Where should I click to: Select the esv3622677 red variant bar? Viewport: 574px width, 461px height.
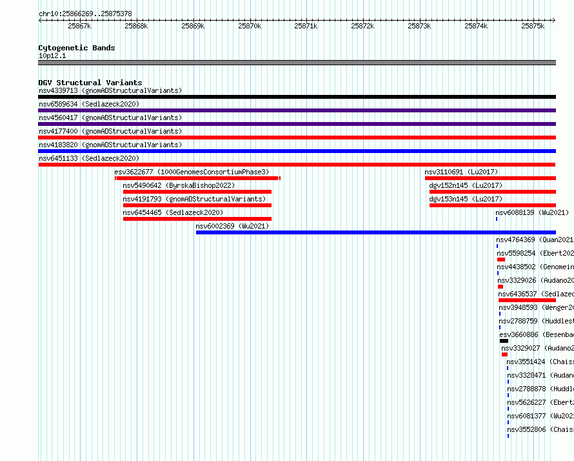[198, 178]
